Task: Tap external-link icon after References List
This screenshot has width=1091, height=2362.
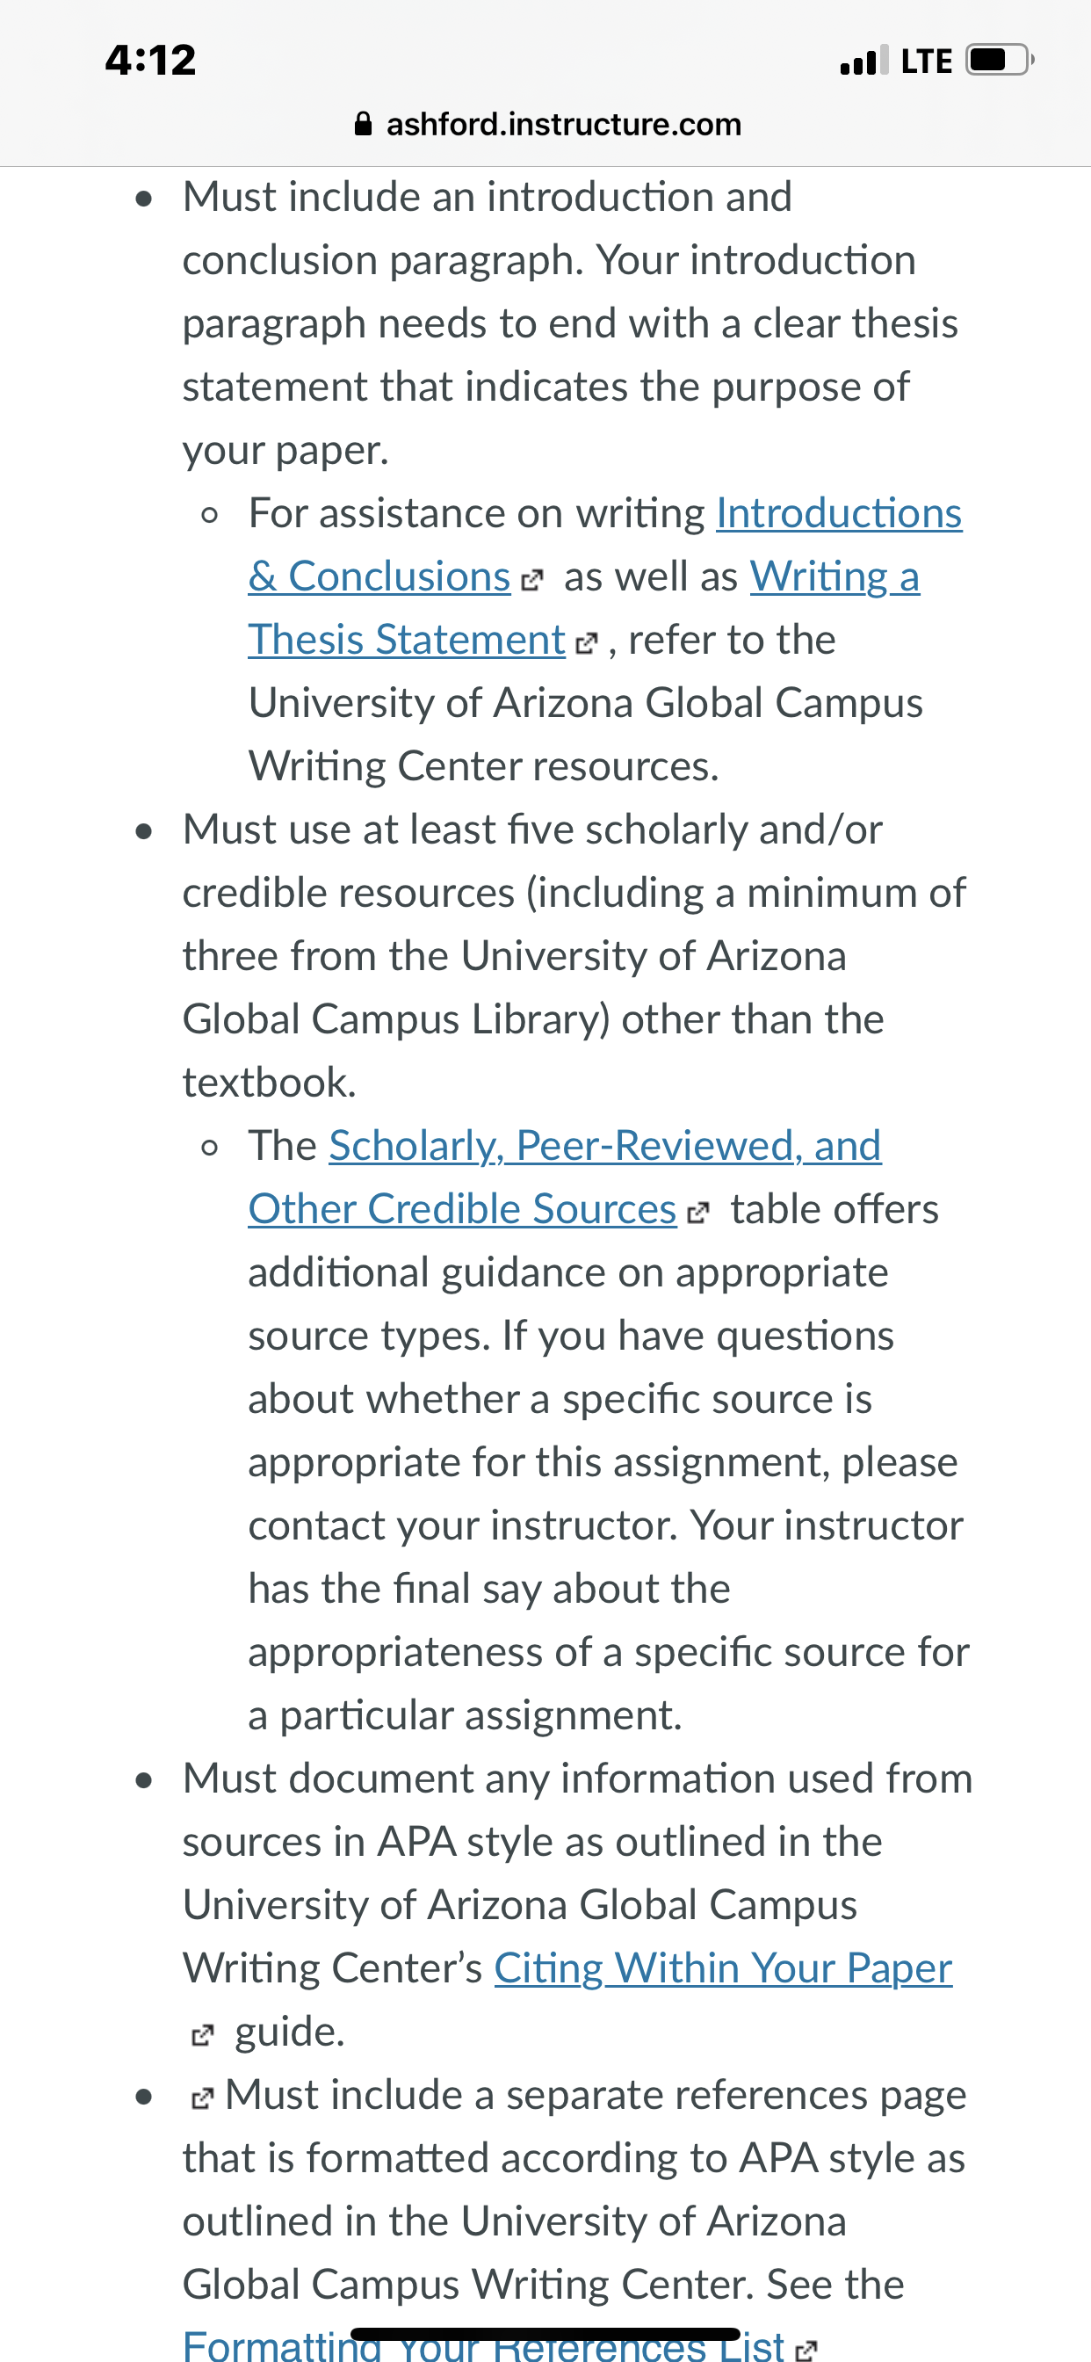Action: (806, 2350)
